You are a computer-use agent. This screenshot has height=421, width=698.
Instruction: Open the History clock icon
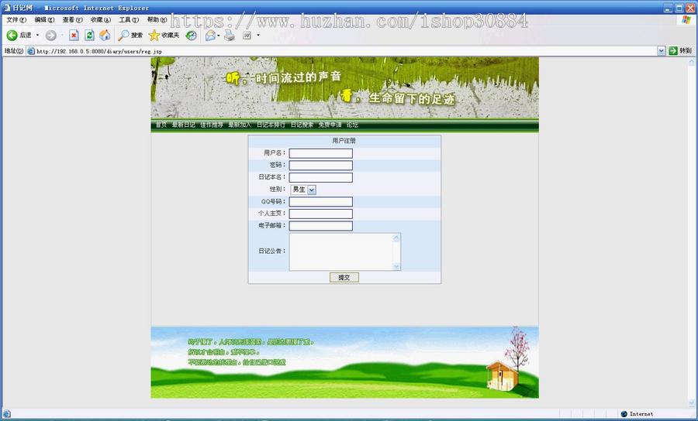coord(191,36)
